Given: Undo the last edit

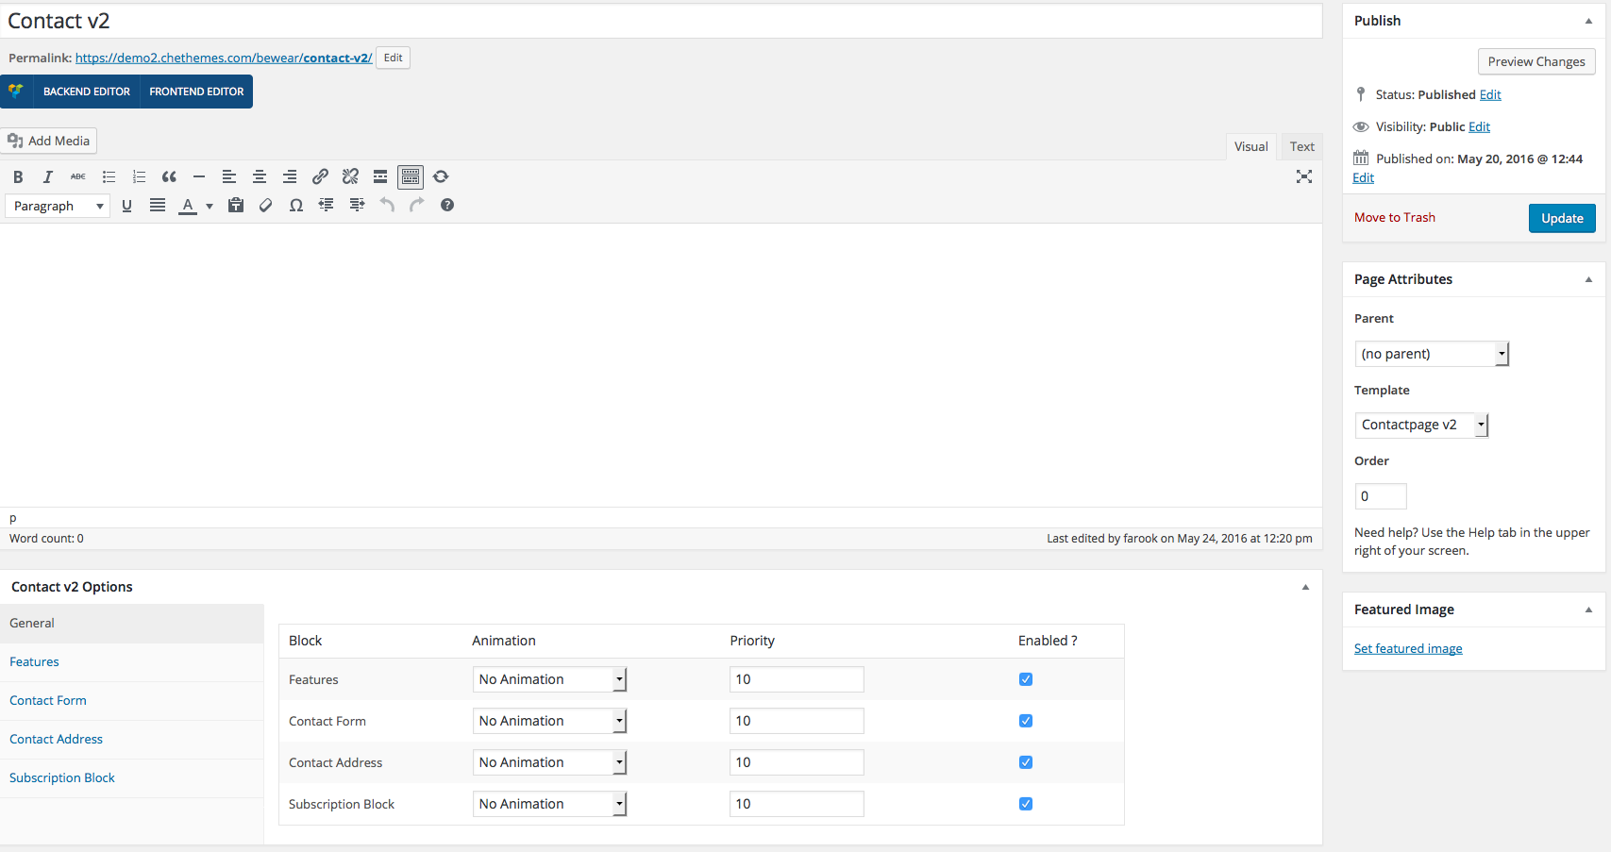Looking at the screenshot, I should click(387, 205).
